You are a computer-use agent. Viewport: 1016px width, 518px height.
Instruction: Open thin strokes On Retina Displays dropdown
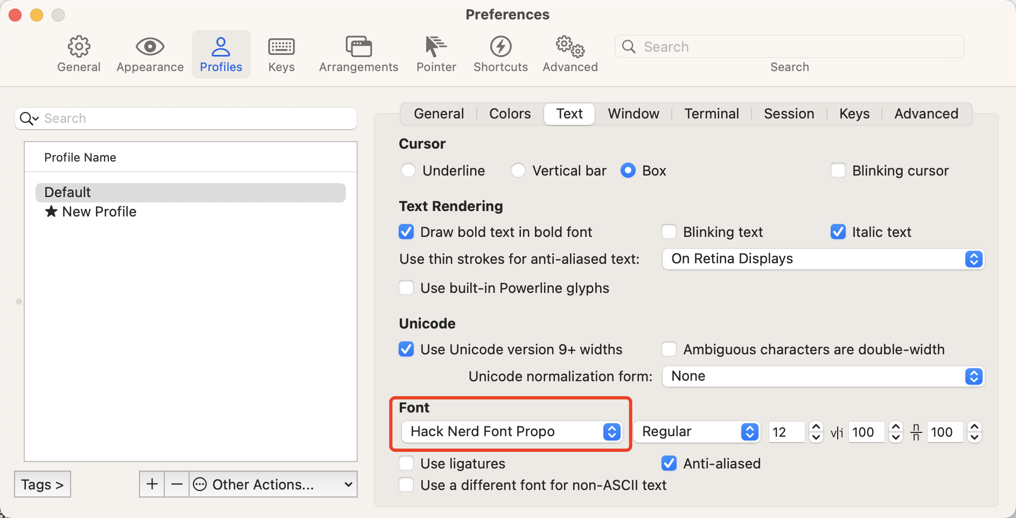tap(823, 259)
